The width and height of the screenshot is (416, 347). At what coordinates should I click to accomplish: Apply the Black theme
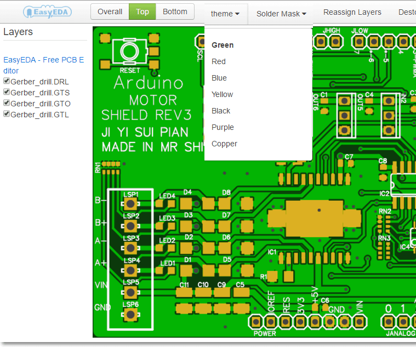(221, 111)
